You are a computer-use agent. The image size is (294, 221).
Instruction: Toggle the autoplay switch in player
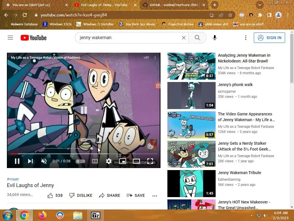click(80, 161)
